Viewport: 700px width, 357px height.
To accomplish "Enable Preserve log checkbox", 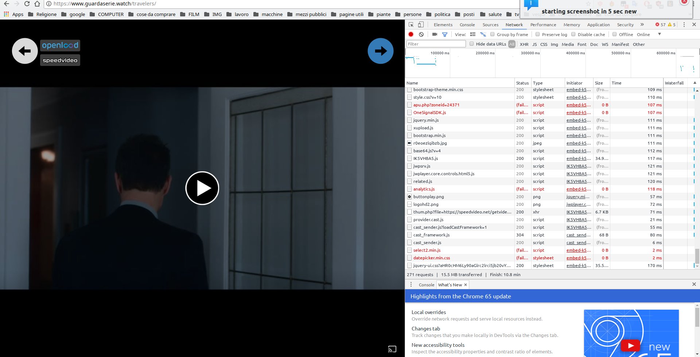I will [x=538, y=34].
